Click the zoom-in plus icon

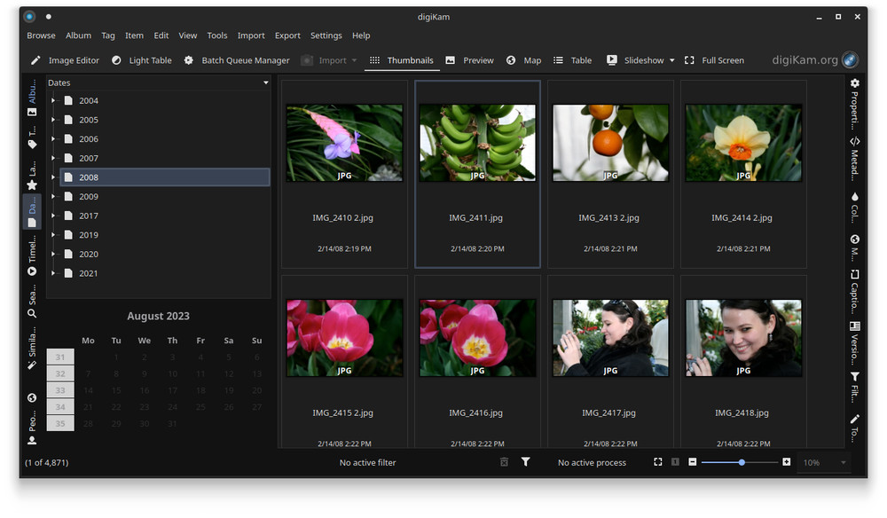tap(786, 462)
